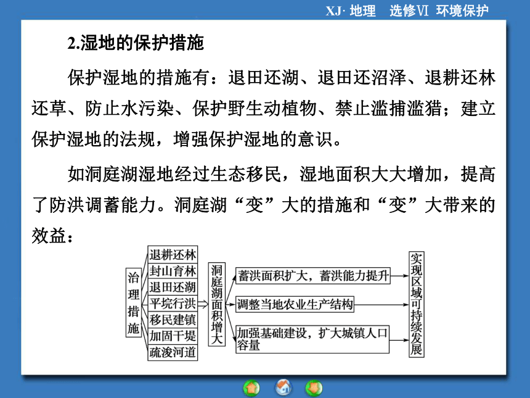Click '平垸行洪' diagram box

click(173, 303)
